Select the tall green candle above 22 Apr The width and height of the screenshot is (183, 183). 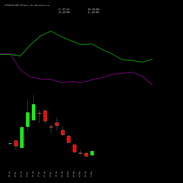coord(22,138)
